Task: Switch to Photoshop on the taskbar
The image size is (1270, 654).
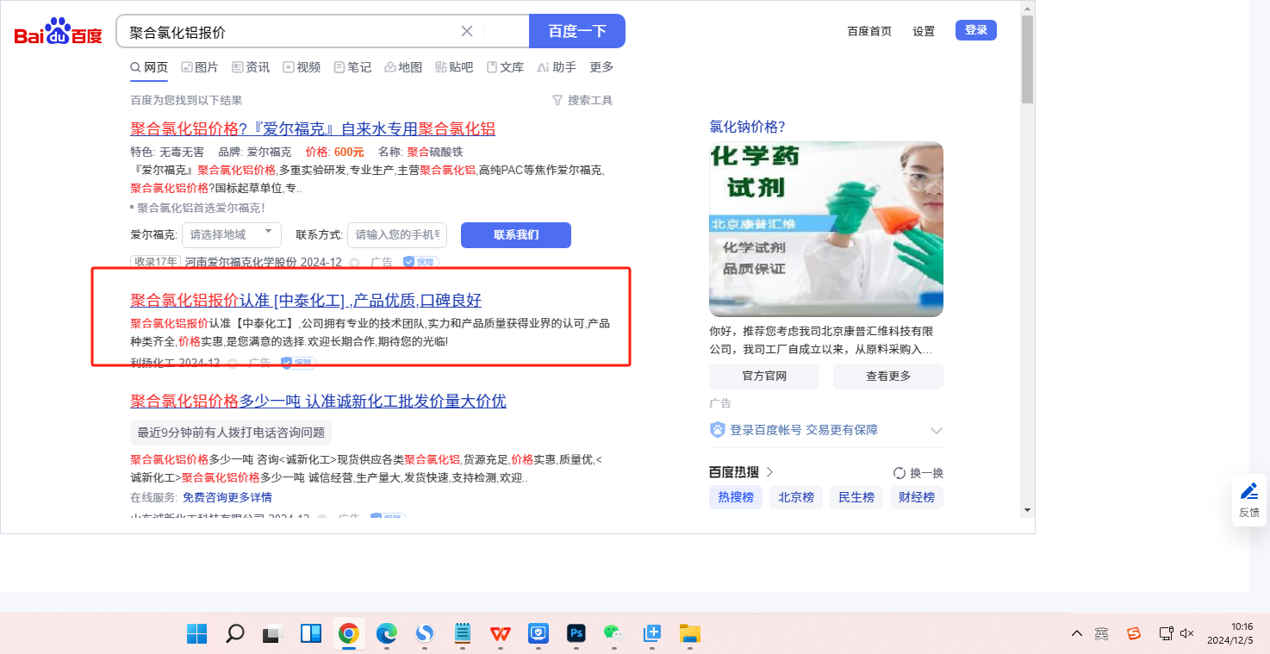Action: (x=576, y=634)
